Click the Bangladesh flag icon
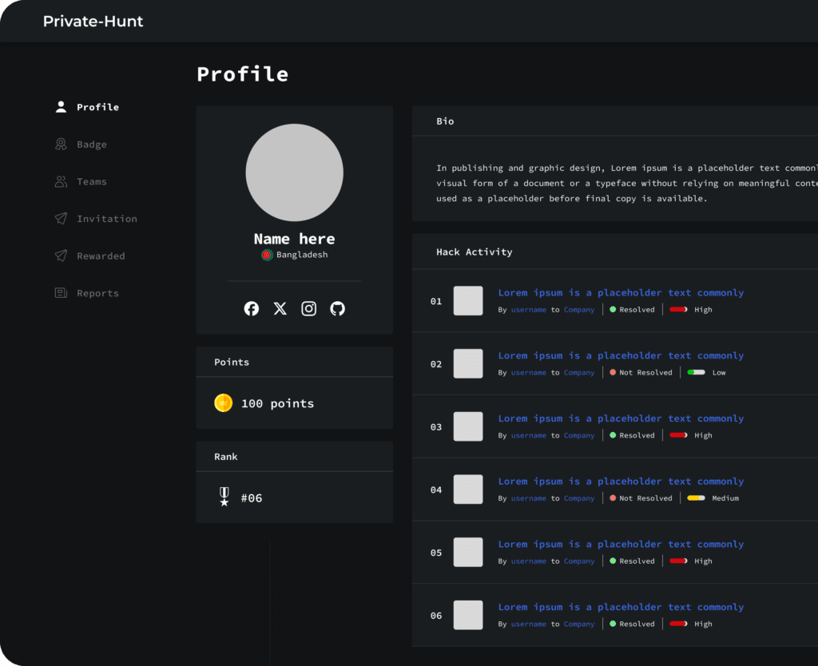 pos(267,255)
